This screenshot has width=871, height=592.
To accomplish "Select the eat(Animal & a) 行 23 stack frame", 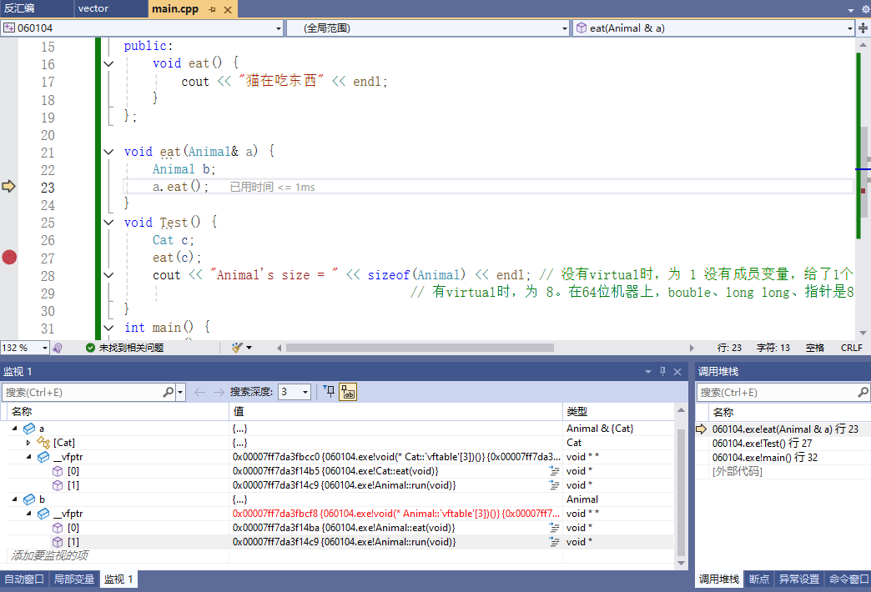I will coord(785,429).
